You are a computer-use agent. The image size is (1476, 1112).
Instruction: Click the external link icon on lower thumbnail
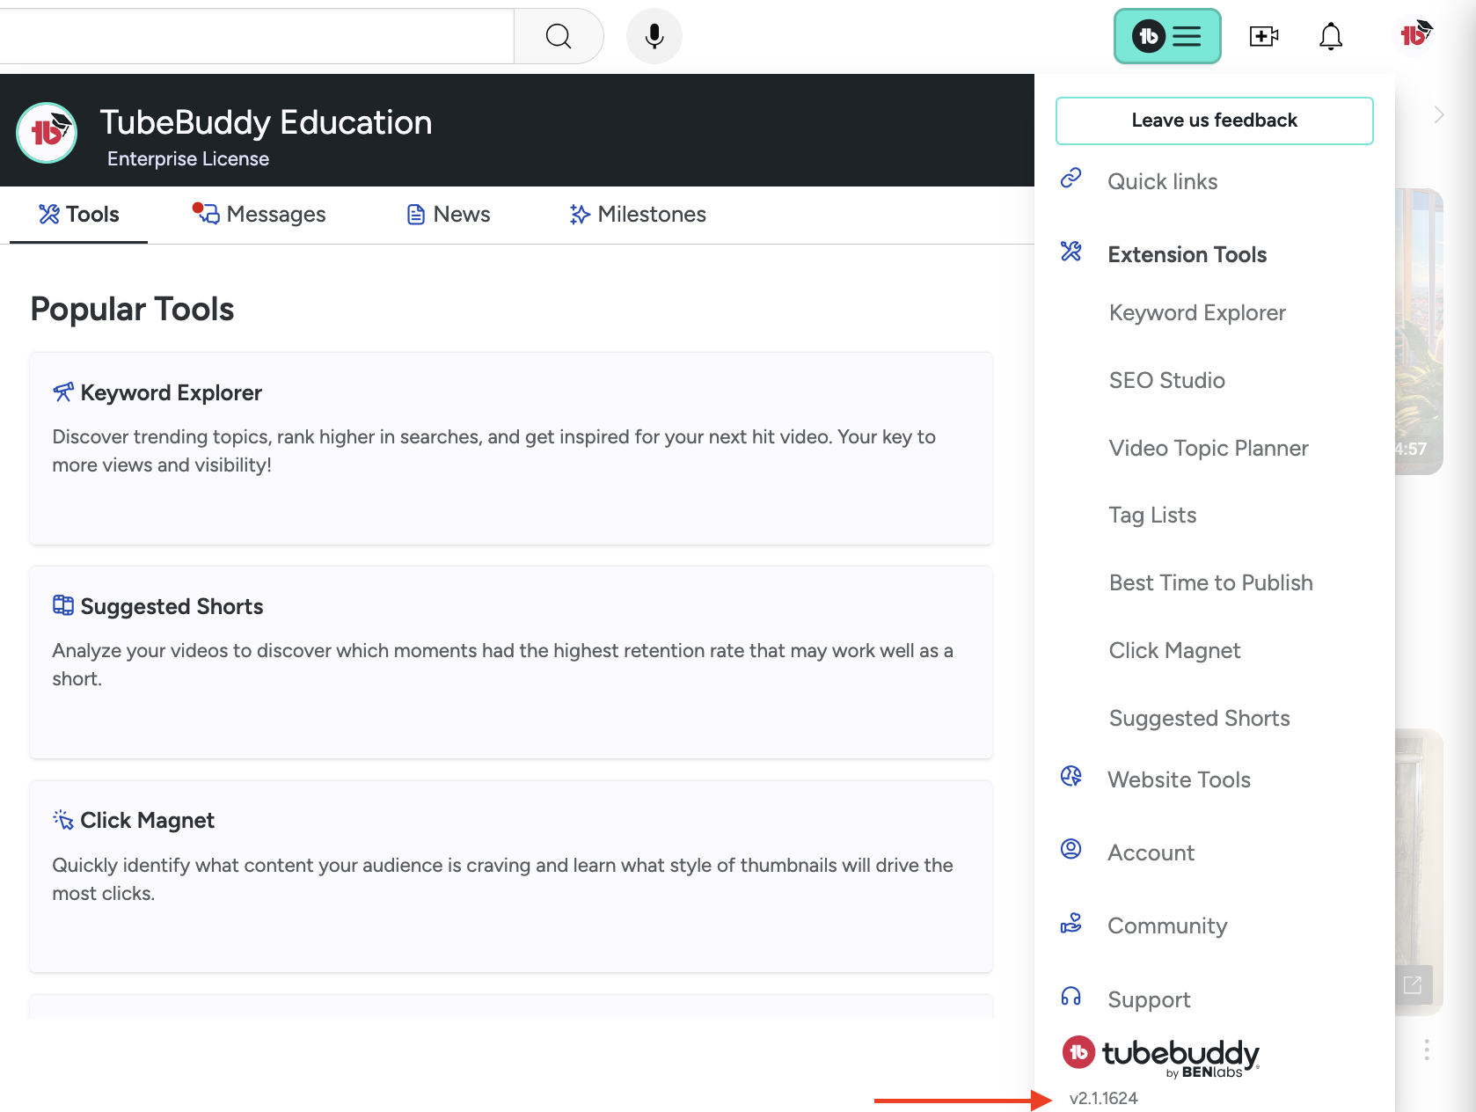pos(1413,985)
